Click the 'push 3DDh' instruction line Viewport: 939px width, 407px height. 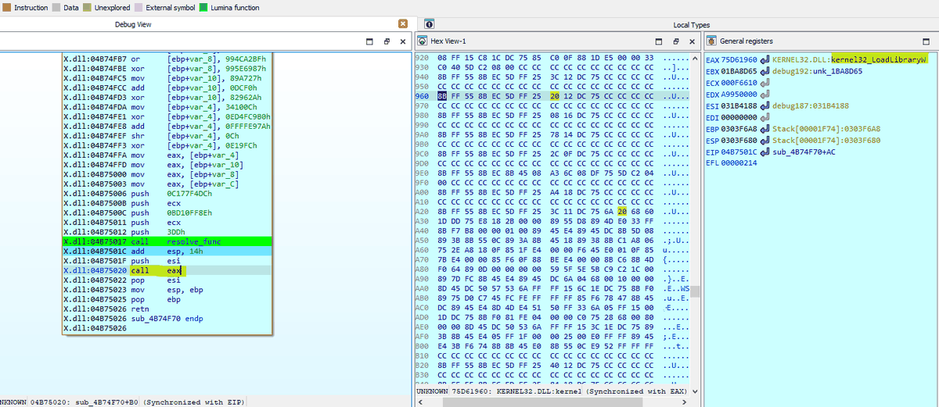(x=167, y=231)
